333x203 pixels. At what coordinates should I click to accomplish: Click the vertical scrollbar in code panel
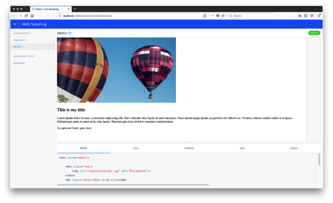point(319,159)
